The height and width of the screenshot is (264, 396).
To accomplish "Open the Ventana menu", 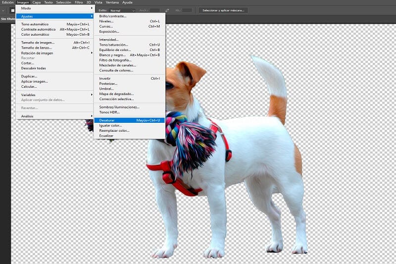I will click(x=112, y=2).
